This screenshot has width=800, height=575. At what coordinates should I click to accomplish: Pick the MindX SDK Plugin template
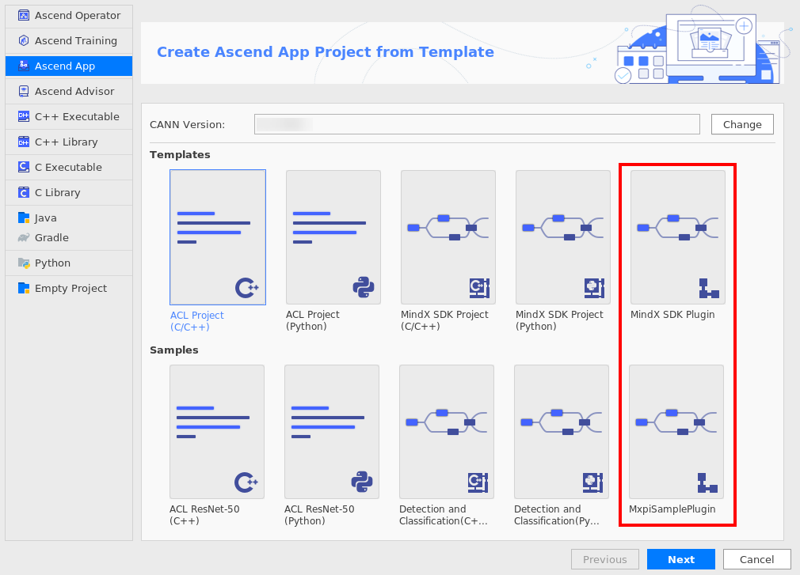pyautogui.click(x=677, y=237)
